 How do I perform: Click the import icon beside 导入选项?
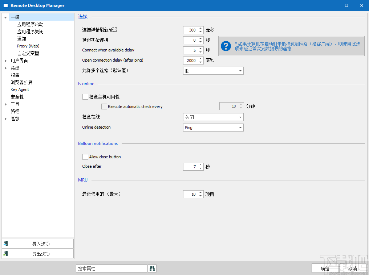[x=5, y=243]
